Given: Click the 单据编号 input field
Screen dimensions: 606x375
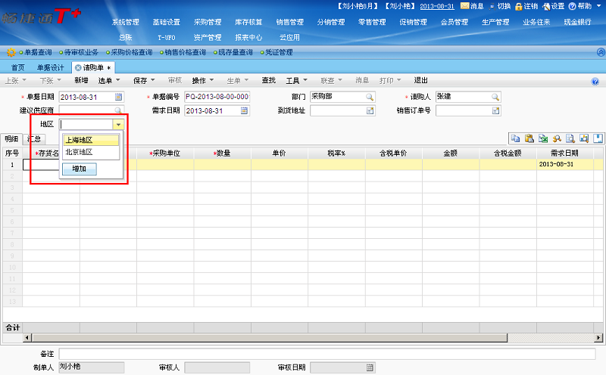Looking at the screenshot, I should [217, 97].
